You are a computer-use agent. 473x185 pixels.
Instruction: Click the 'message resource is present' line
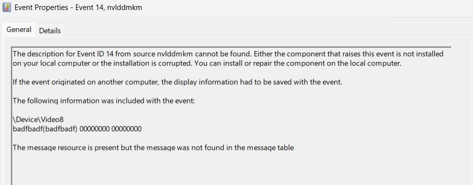[x=153, y=148]
